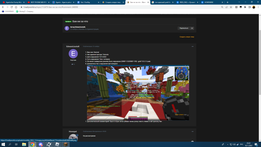Open the MoneyZ bookmark
The image size is (261, 147).
[25, 11]
